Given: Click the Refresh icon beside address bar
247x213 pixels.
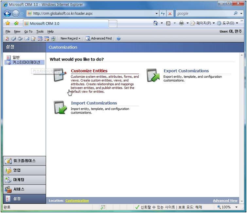Looking at the screenshot, I should click(163, 13).
